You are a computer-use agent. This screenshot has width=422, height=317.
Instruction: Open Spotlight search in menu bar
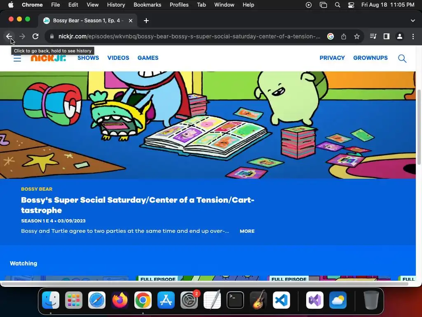coord(338,5)
